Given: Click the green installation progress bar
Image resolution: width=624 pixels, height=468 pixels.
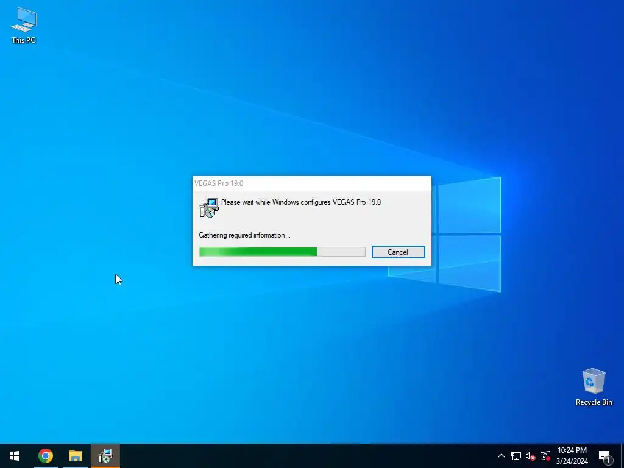Looking at the screenshot, I should pos(282,252).
